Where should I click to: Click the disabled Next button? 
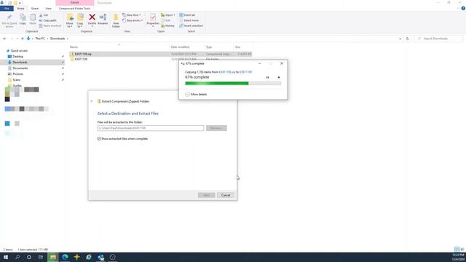207,195
